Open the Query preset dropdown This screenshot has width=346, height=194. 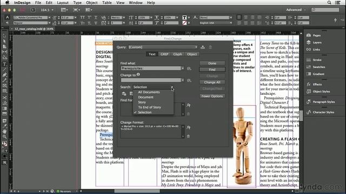(163, 47)
